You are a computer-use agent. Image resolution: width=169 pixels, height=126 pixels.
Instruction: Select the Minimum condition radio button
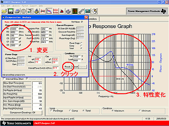pos(140,111)
